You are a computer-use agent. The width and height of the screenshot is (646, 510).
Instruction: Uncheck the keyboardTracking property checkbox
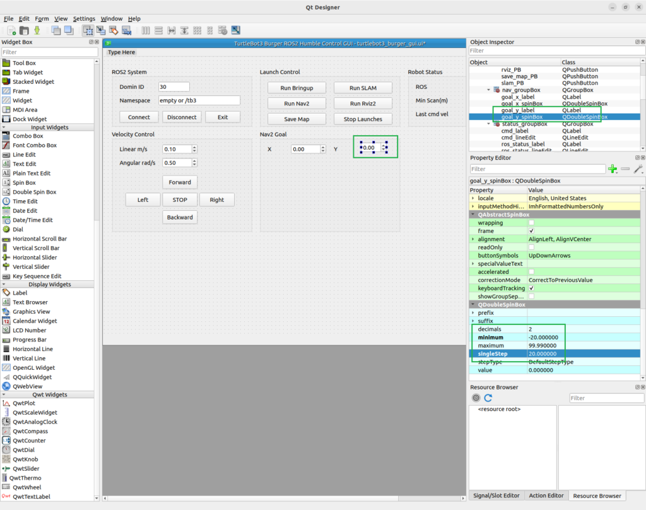[x=531, y=288]
